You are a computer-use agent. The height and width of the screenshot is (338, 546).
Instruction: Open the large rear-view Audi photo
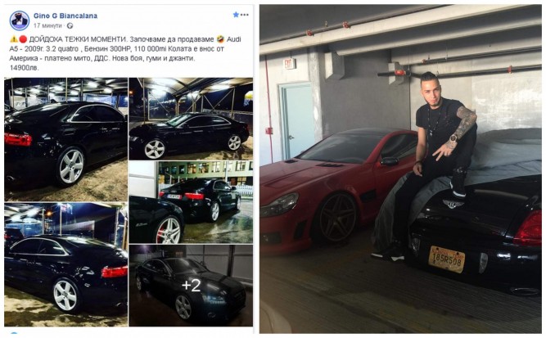(65, 139)
